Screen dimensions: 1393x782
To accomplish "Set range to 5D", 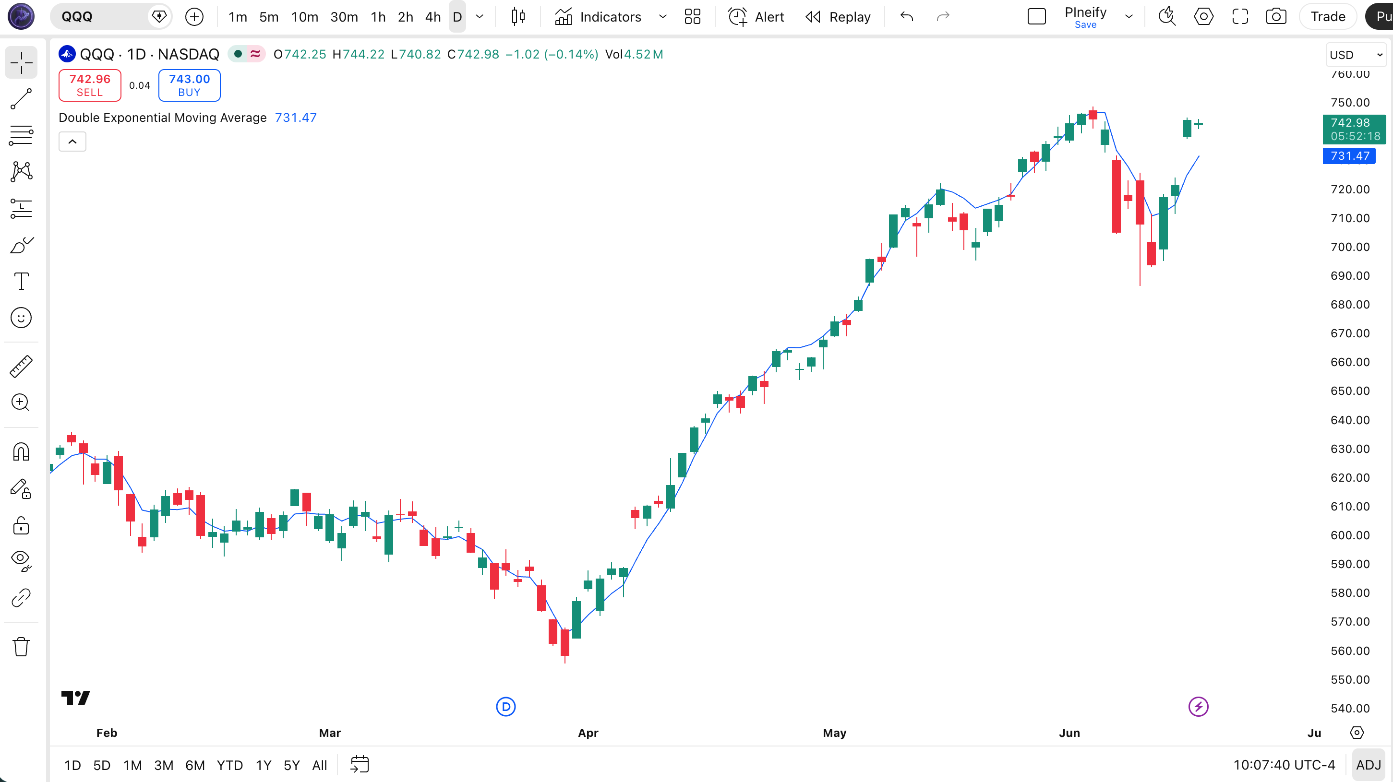I will tap(102, 765).
